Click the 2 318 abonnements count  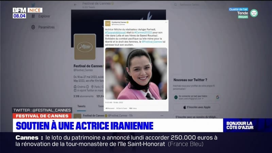(x=83, y=96)
